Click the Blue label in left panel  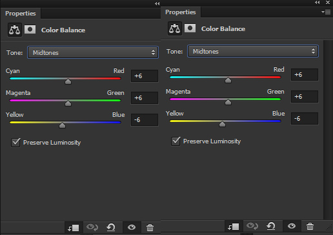tap(119, 115)
